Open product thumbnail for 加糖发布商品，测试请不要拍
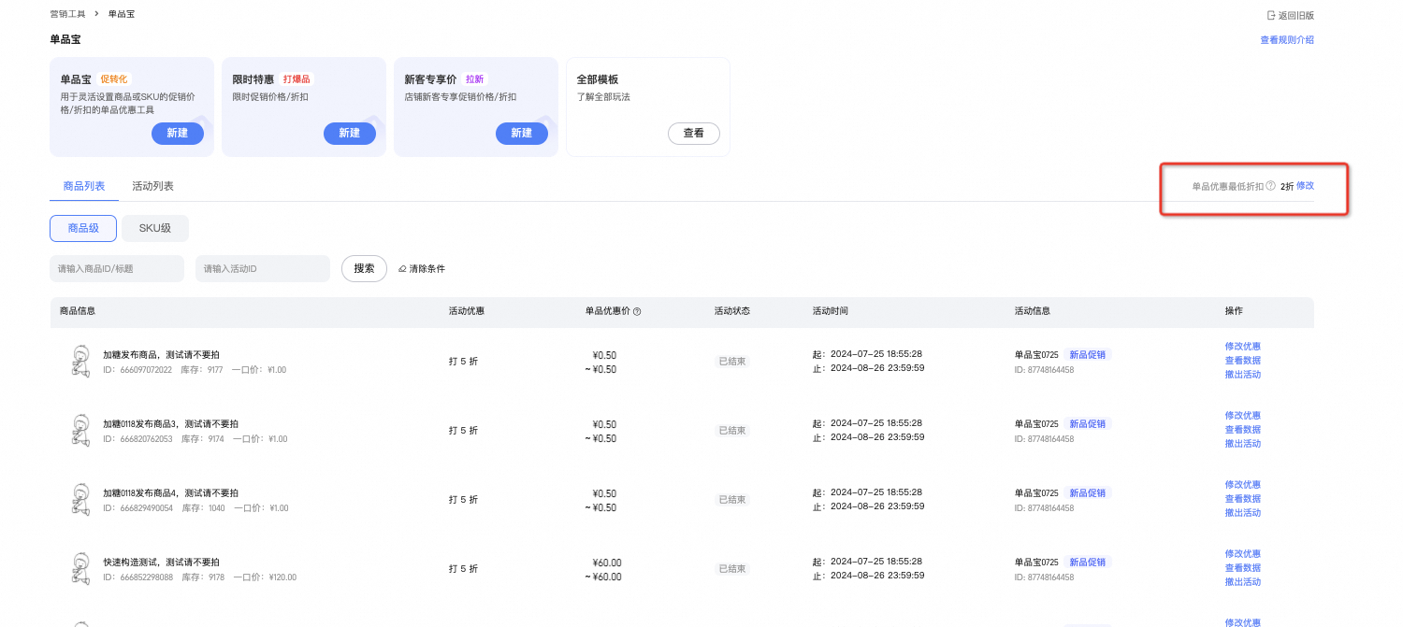 [x=80, y=361]
